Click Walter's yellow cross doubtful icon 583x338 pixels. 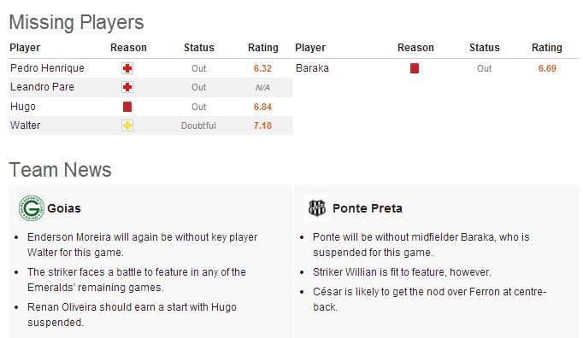point(127,125)
